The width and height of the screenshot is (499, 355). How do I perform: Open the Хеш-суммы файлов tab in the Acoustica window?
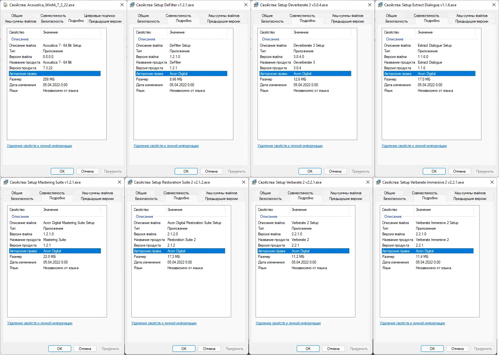[x=20, y=21]
